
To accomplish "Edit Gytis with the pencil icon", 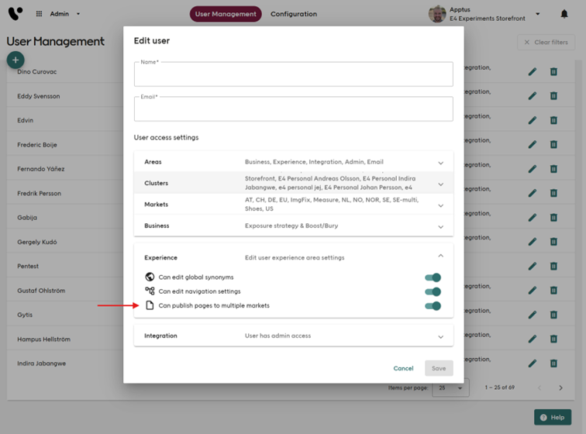I will click(533, 315).
